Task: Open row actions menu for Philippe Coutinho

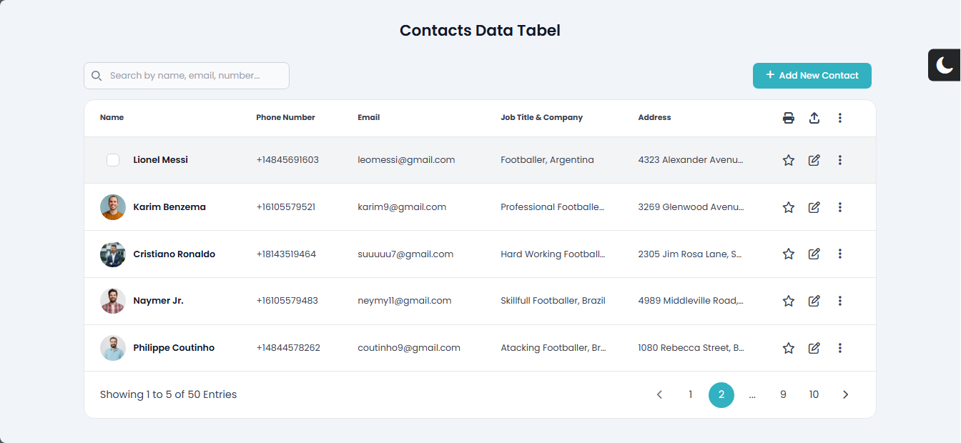Action: click(x=840, y=348)
